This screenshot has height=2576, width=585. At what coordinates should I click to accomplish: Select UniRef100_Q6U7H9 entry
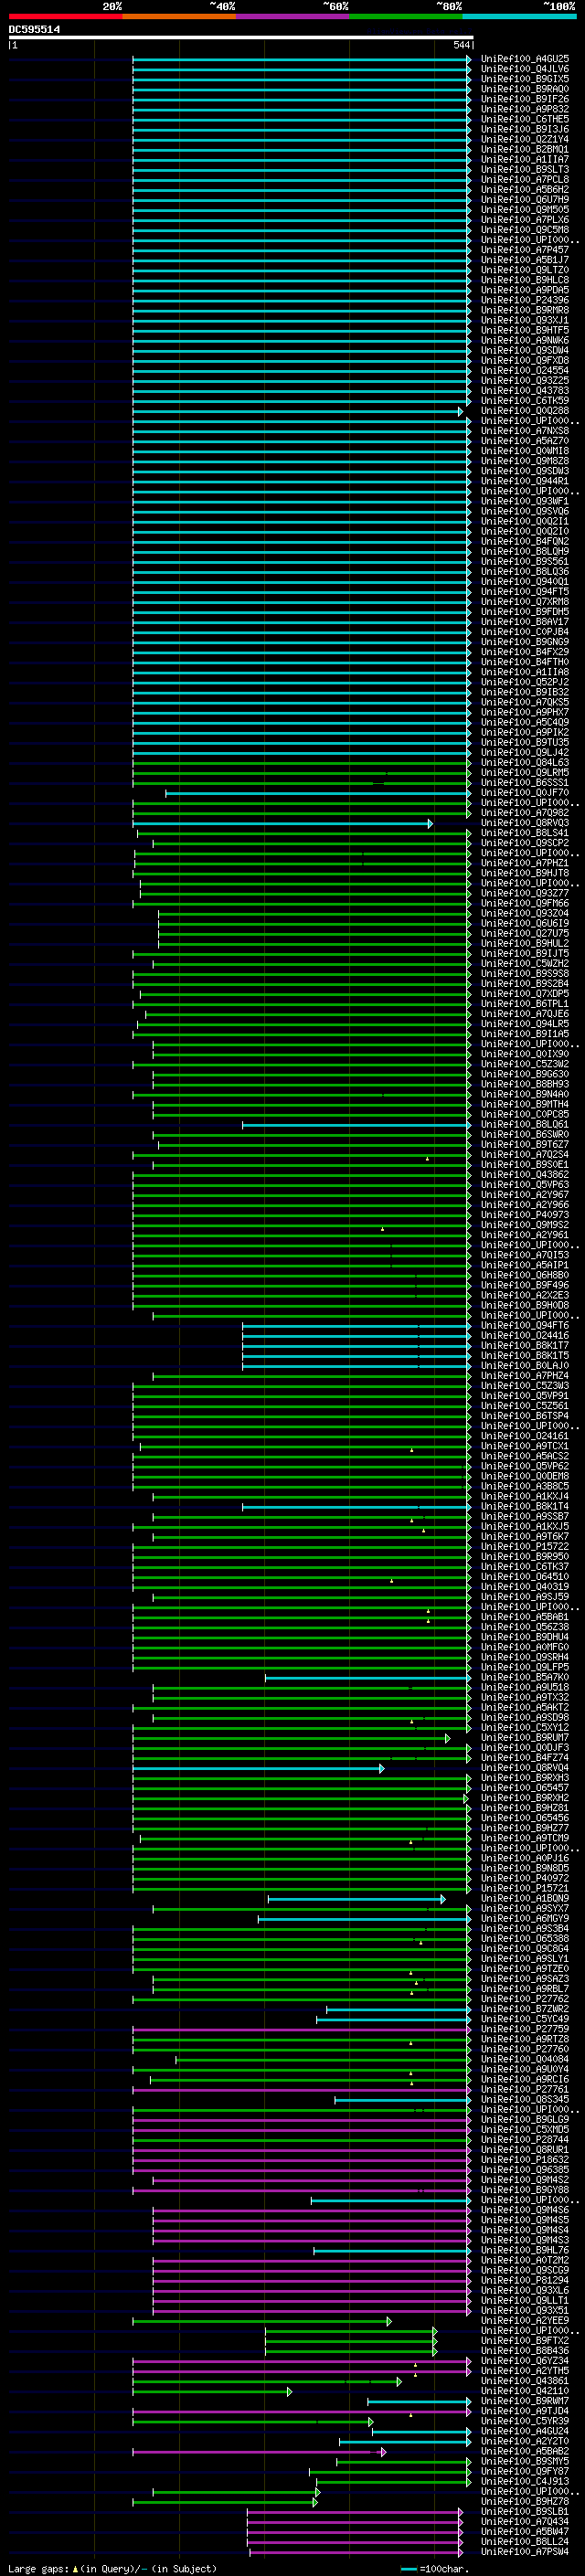point(525,200)
